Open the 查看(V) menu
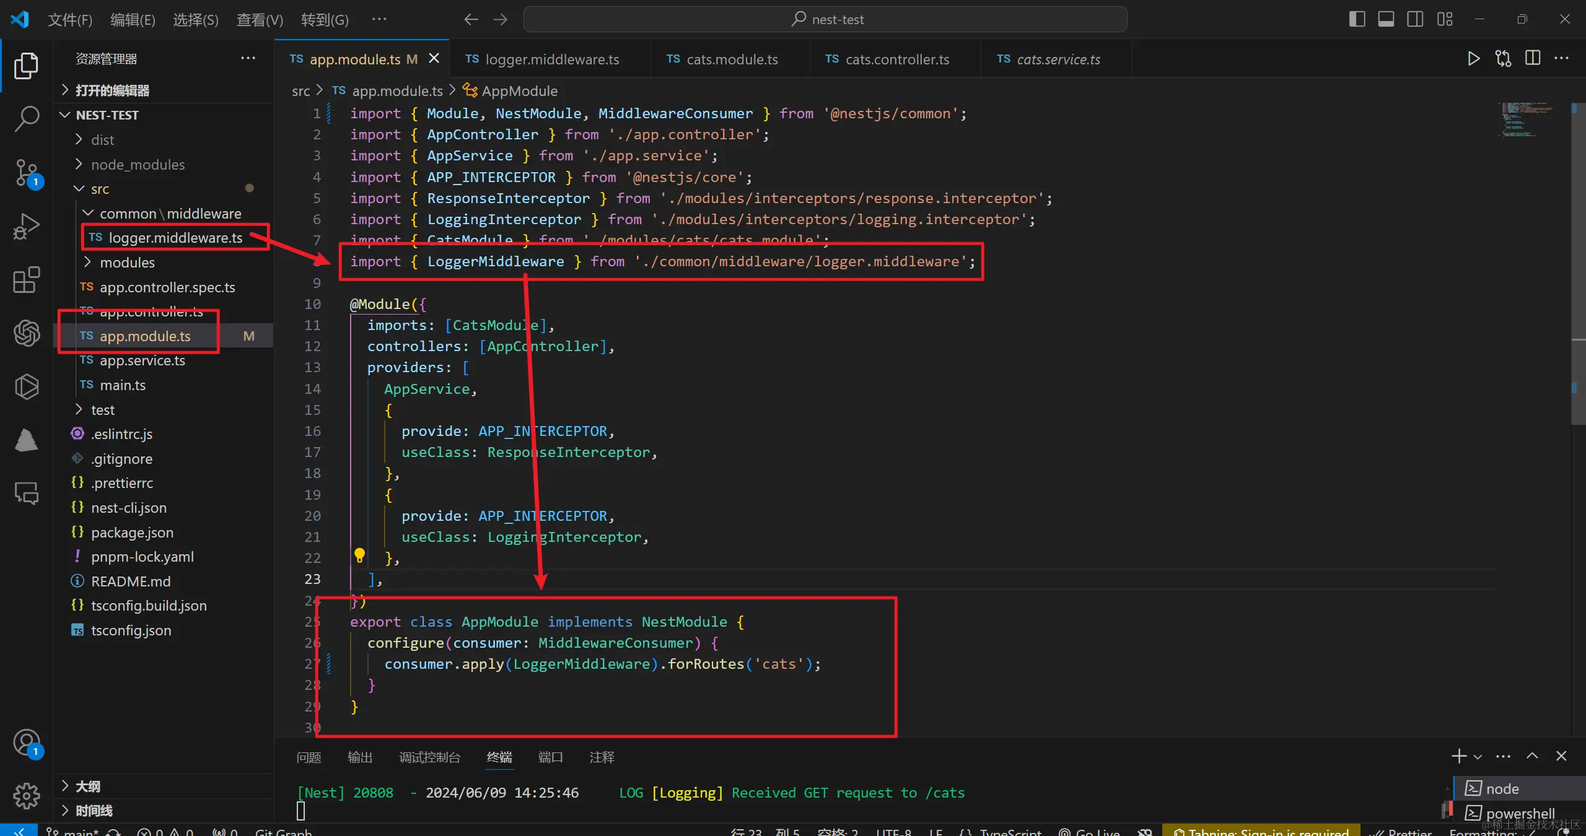The width and height of the screenshot is (1586, 836). tap(260, 20)
